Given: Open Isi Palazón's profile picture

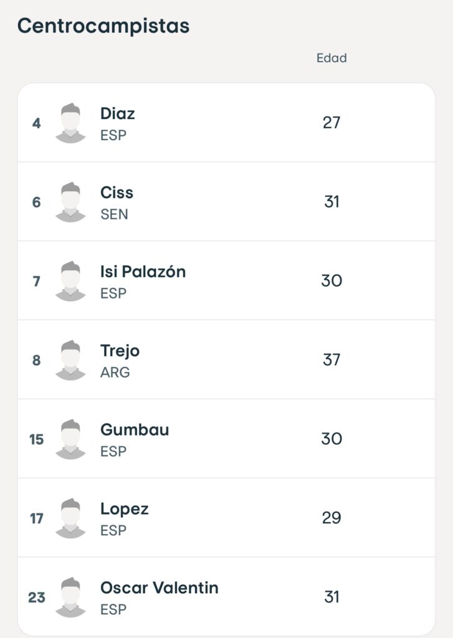Looking at the screenshot, I should [70, 281].
